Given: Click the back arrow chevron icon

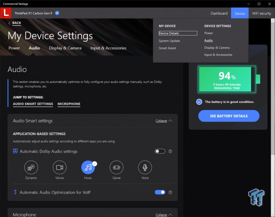Looking at the screenshot, I should 9,23.
